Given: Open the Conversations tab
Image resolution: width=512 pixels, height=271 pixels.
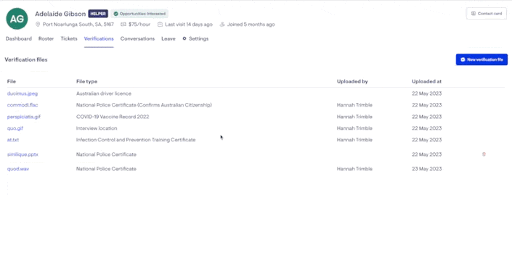Looking at the screenshot, I should click(137, 38).
